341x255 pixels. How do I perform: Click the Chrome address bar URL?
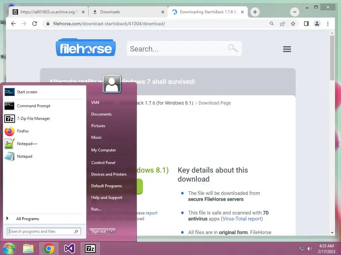point(109,24)
